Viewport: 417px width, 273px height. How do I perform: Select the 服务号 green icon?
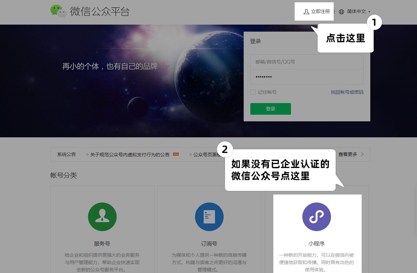pos(102,217)
